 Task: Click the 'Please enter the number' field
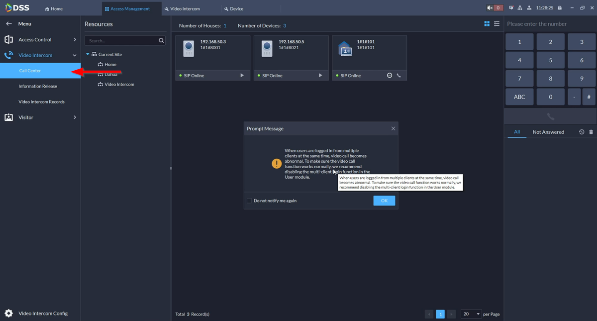coord(550,24)
